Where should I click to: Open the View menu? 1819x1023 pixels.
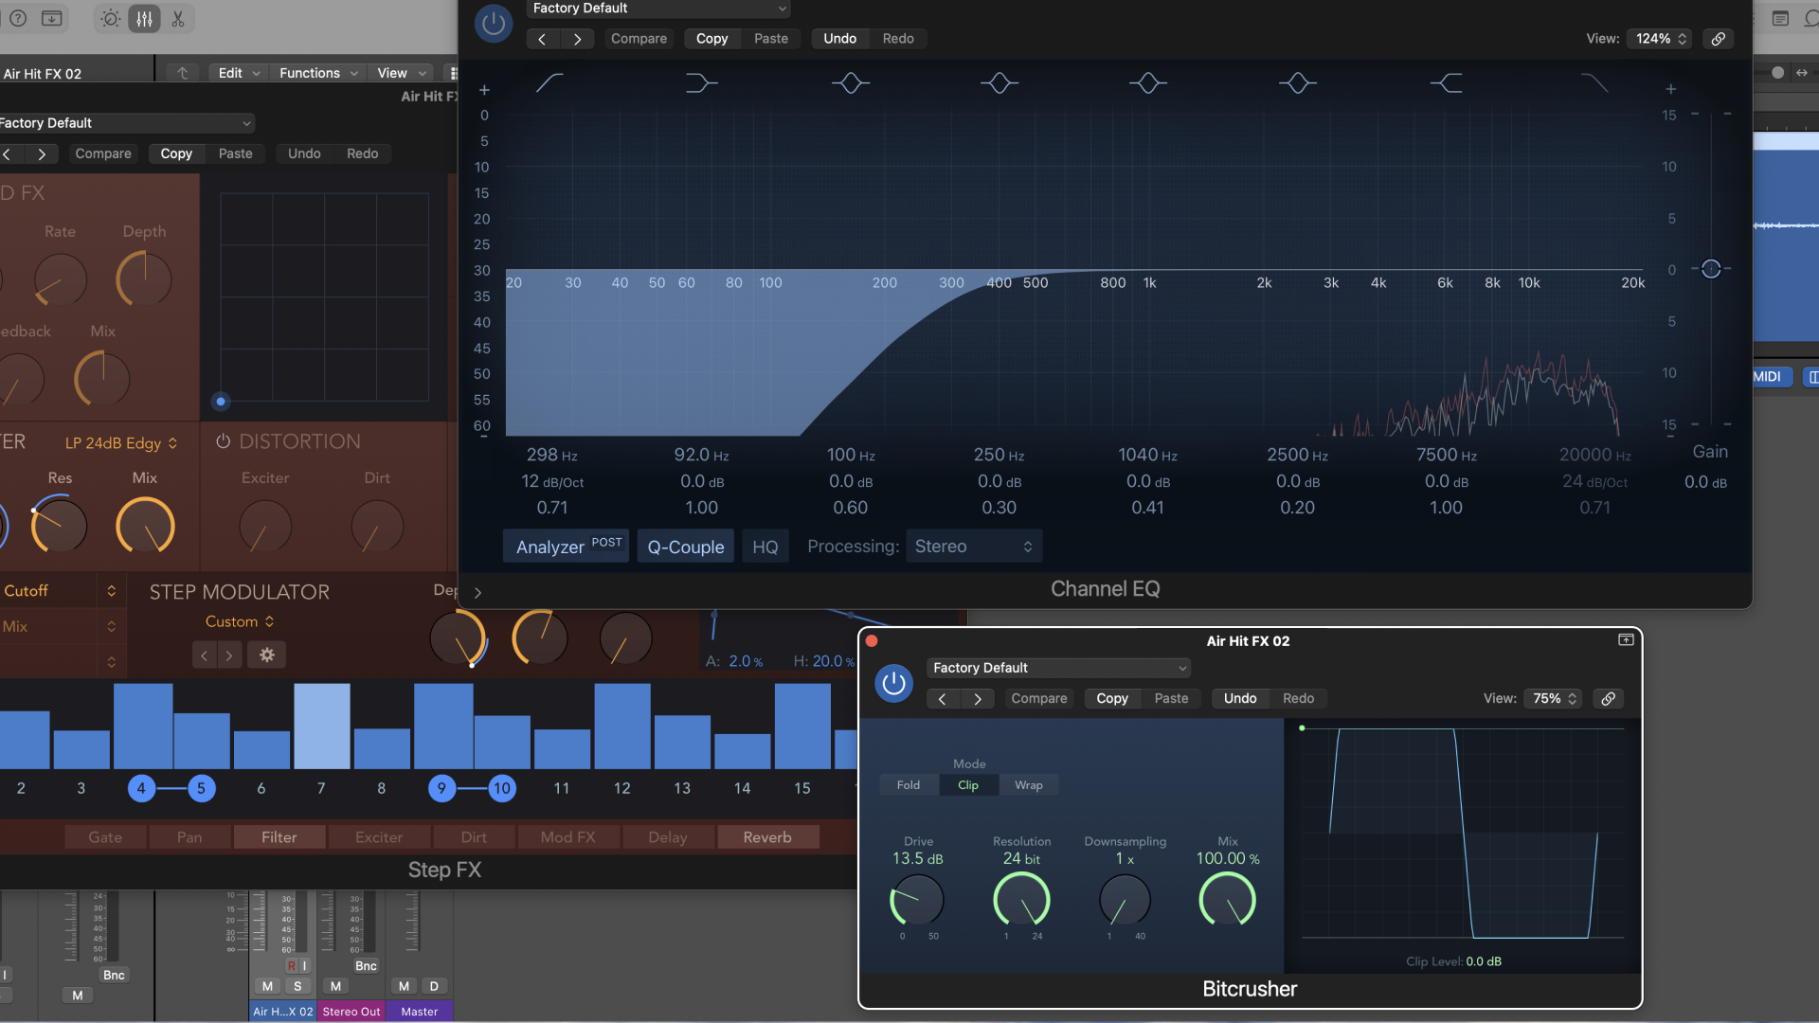coord(402,73)
